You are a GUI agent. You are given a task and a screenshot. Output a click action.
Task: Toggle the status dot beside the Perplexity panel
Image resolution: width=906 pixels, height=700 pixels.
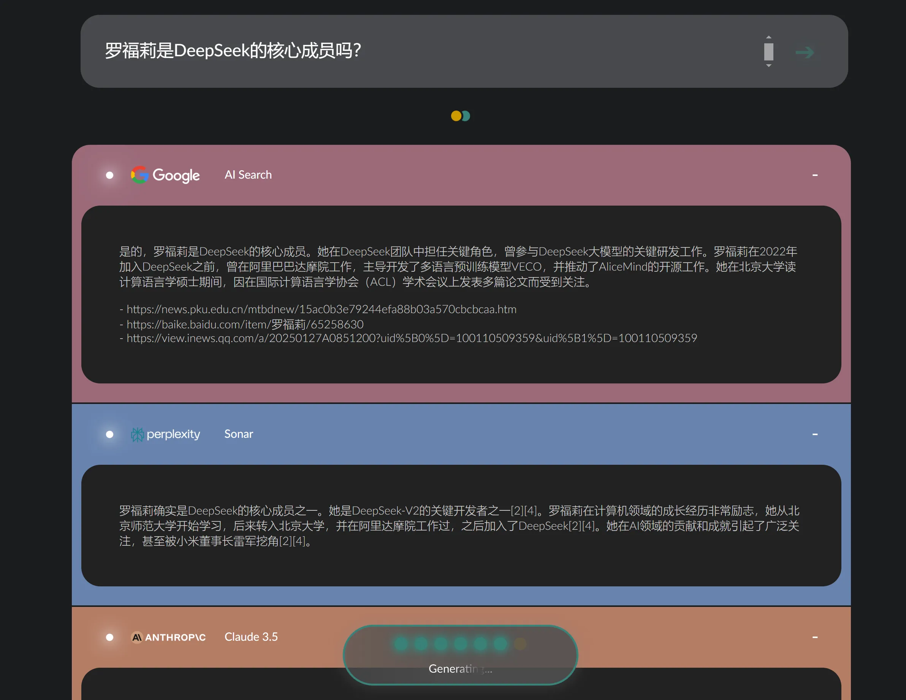109,434
